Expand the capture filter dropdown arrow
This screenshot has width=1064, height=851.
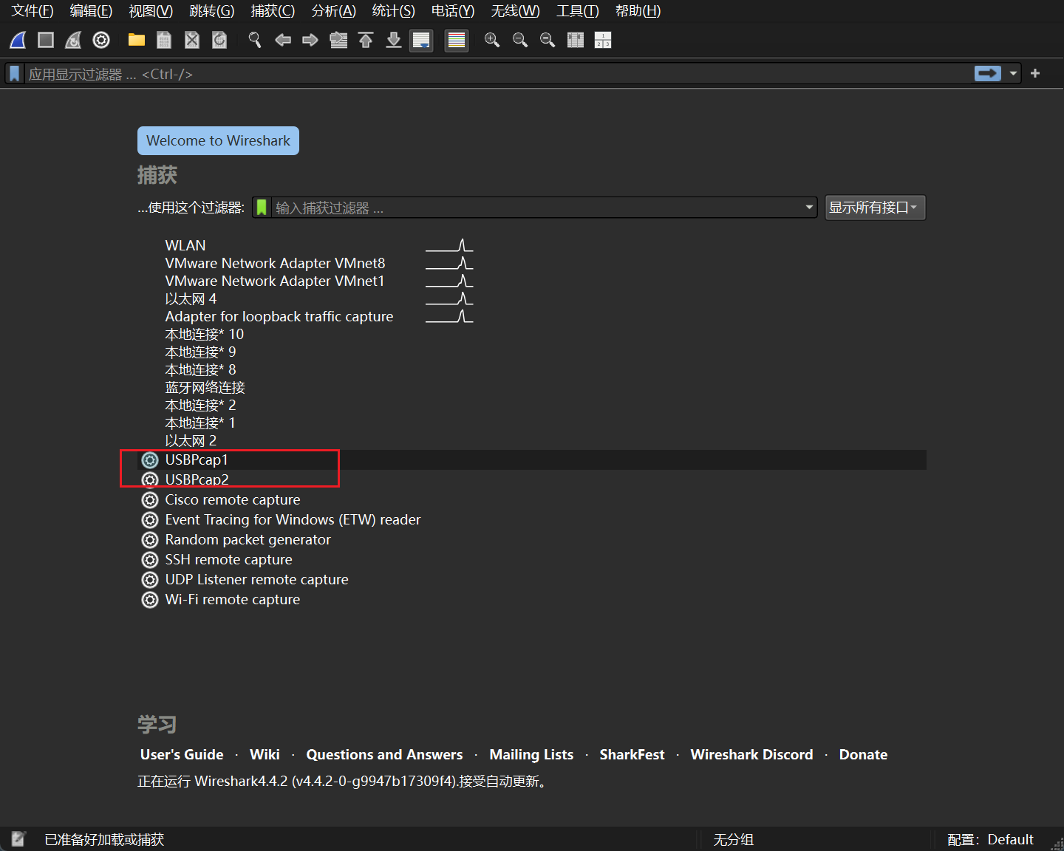[x=809, y=208]
